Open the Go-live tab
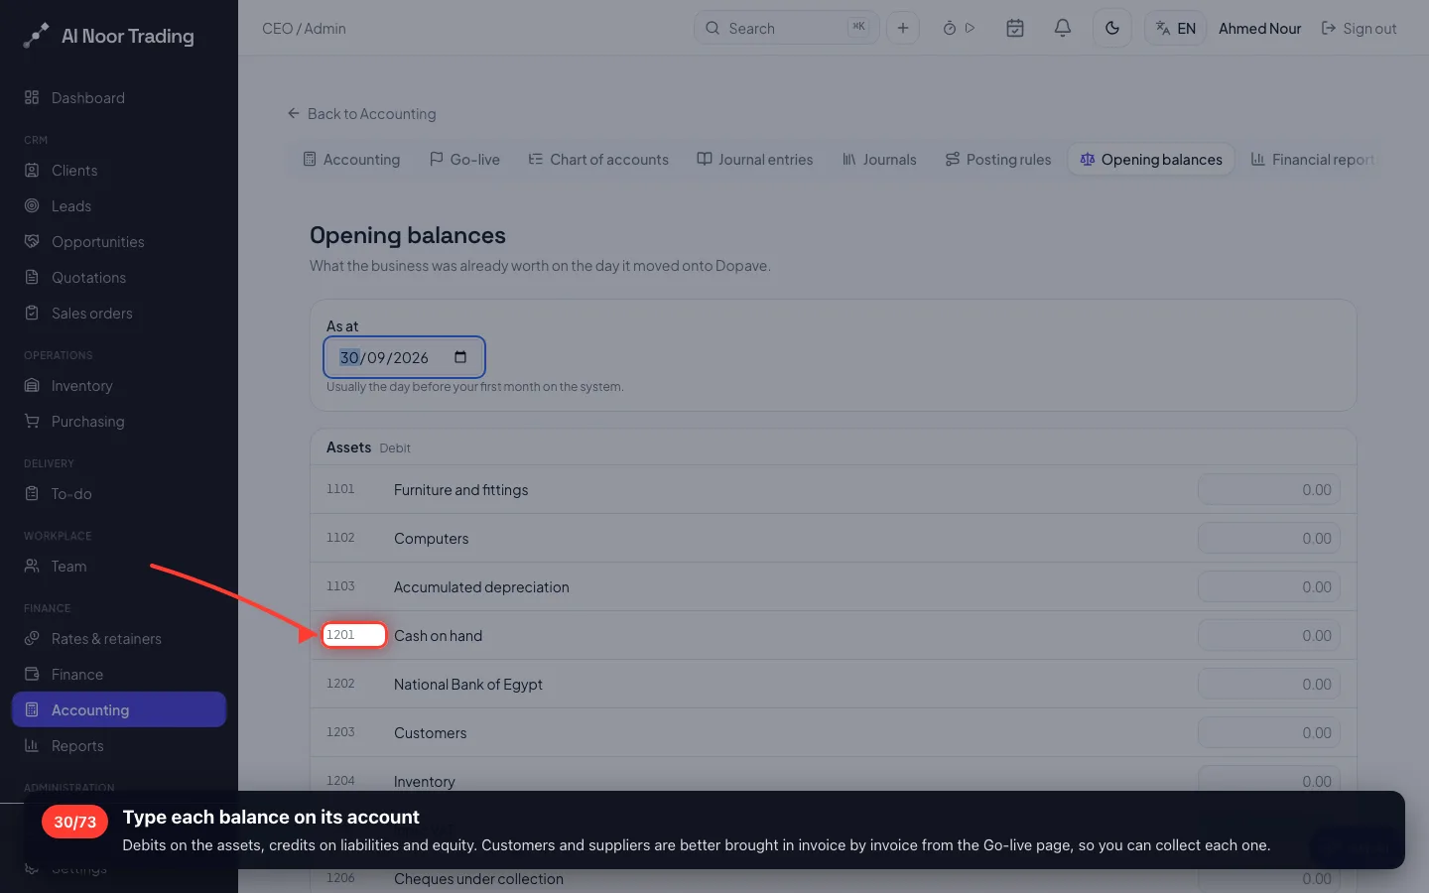This screenshot has height=893, width=1429. [464, 159]
